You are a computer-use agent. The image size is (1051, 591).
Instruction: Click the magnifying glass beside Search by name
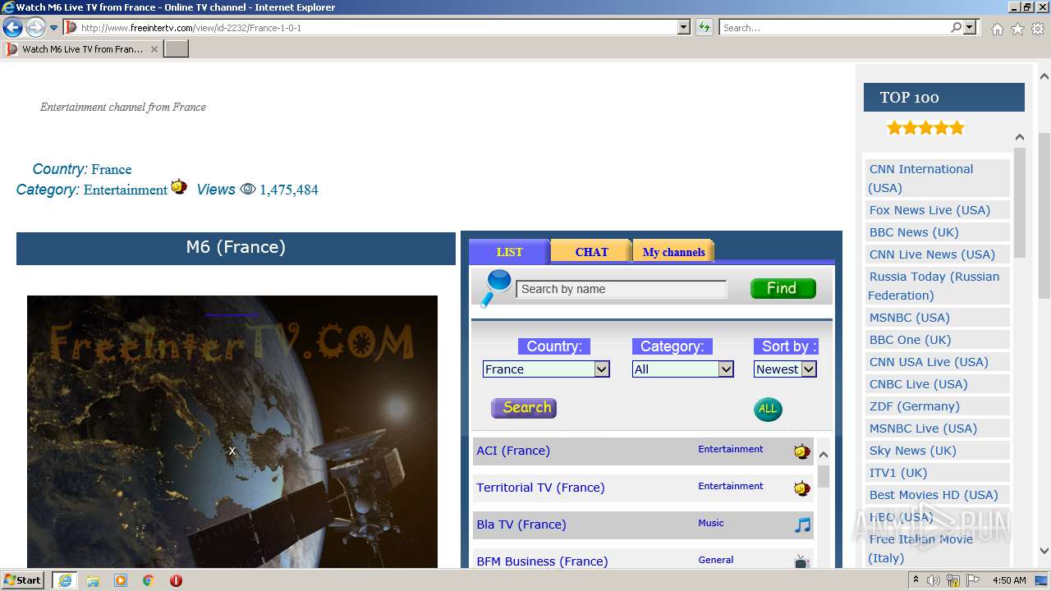pos(495,288)
